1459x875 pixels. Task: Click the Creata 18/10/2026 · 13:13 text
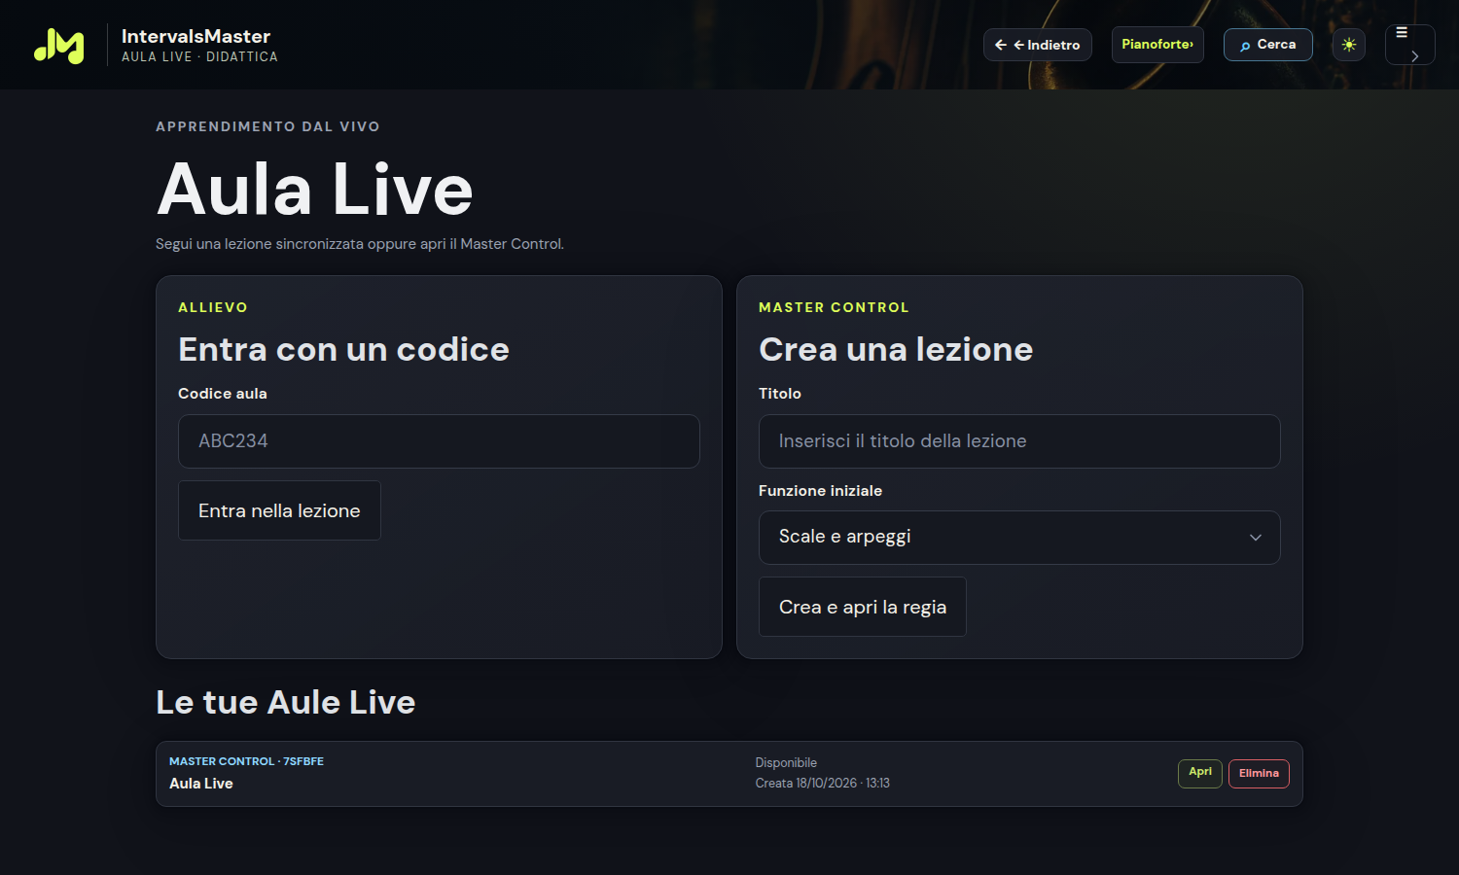823,784
